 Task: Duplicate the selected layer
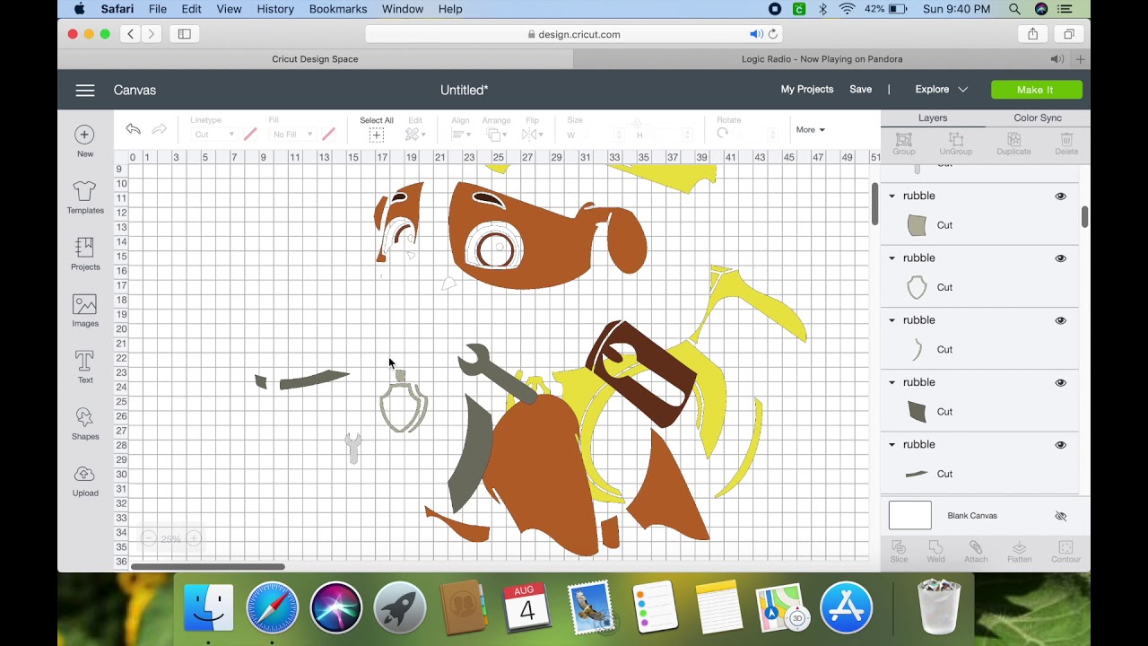[x=1013, y=144]
